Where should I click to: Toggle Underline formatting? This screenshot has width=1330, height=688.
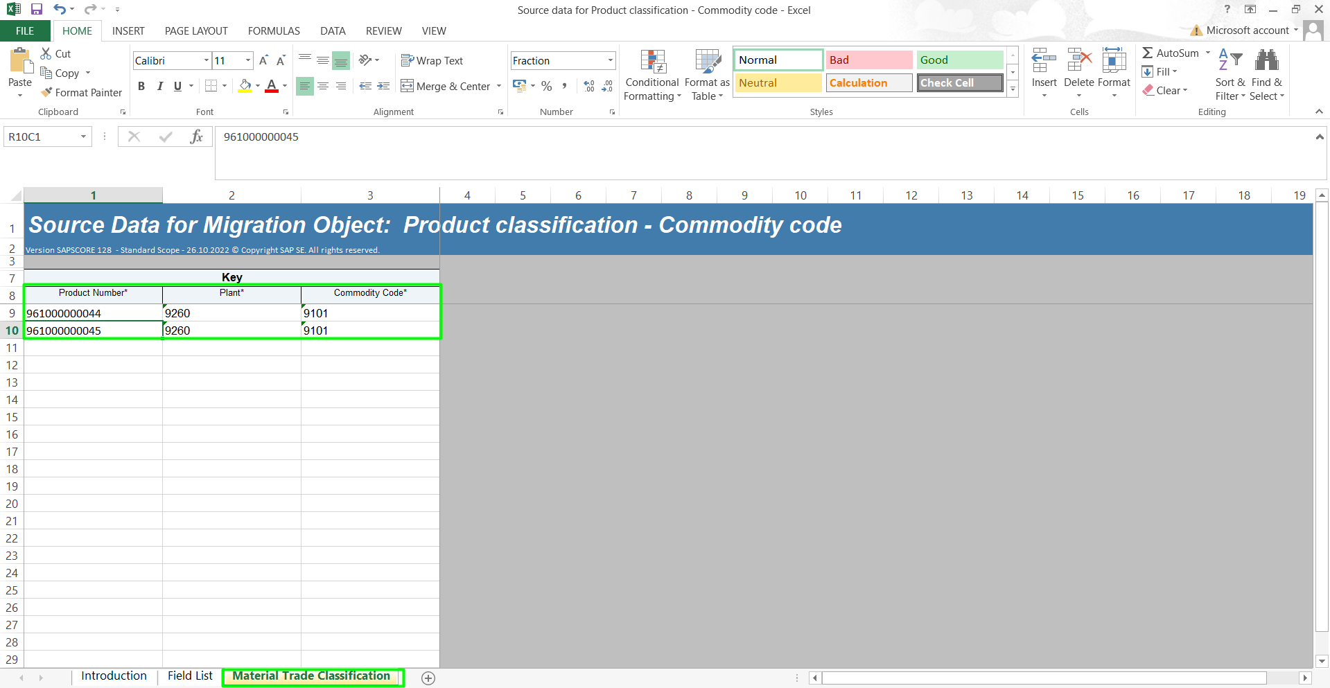(x=178, y=86)
